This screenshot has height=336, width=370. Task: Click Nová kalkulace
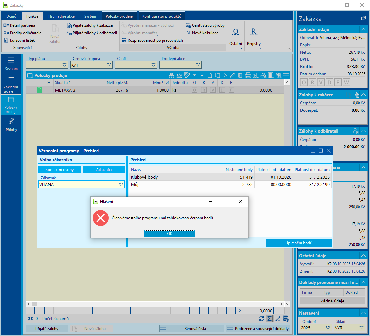[203, 33]
